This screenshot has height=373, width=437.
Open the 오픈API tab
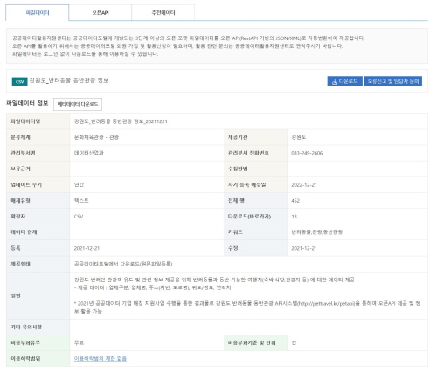pos(101,13)
